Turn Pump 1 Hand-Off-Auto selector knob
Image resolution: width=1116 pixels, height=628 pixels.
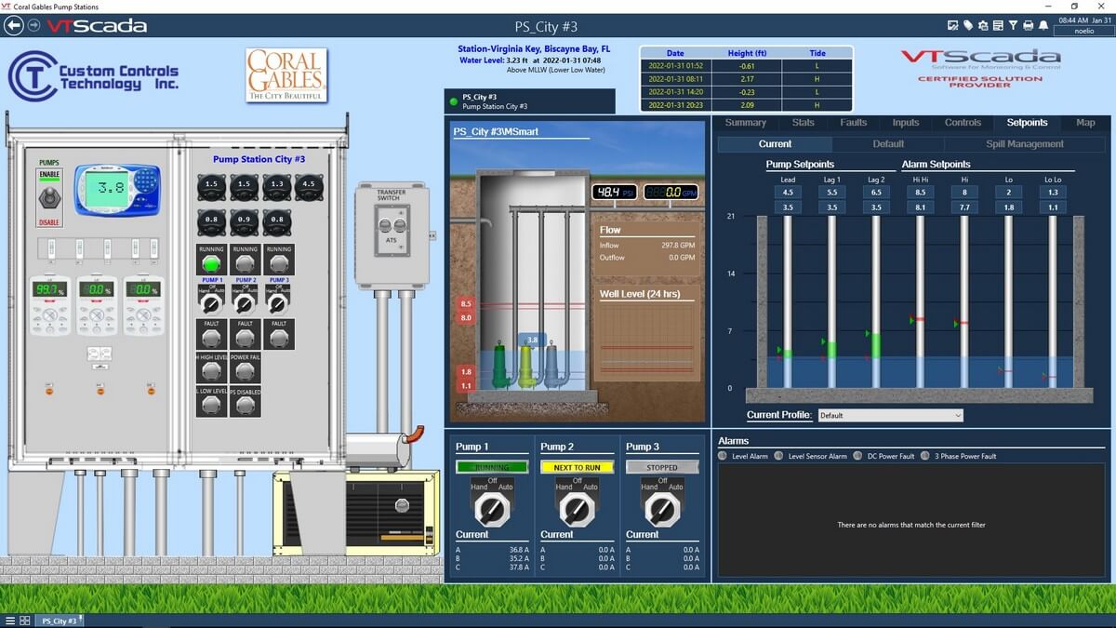click(x=491, y=508)
